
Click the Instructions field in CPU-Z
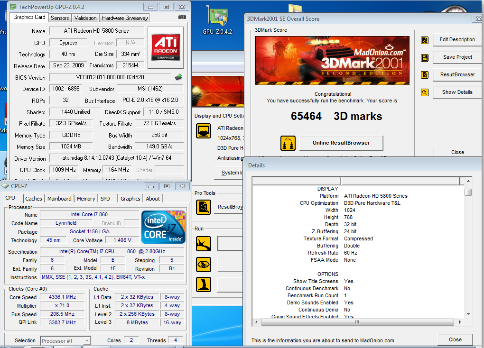112,277
